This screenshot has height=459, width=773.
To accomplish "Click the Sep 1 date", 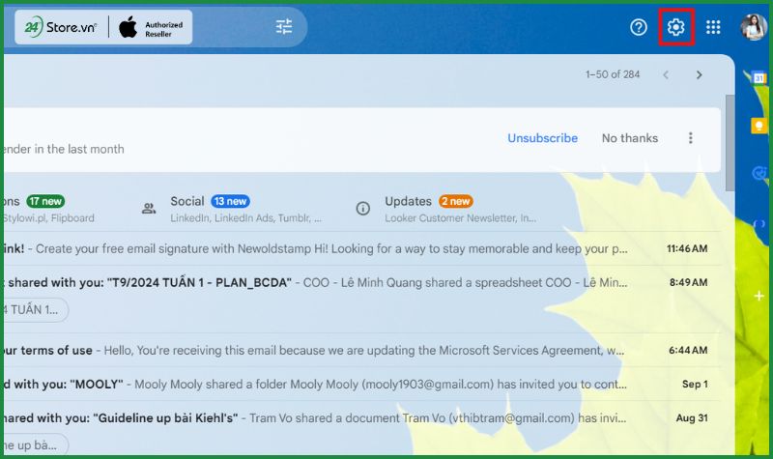I will [695, 384].
